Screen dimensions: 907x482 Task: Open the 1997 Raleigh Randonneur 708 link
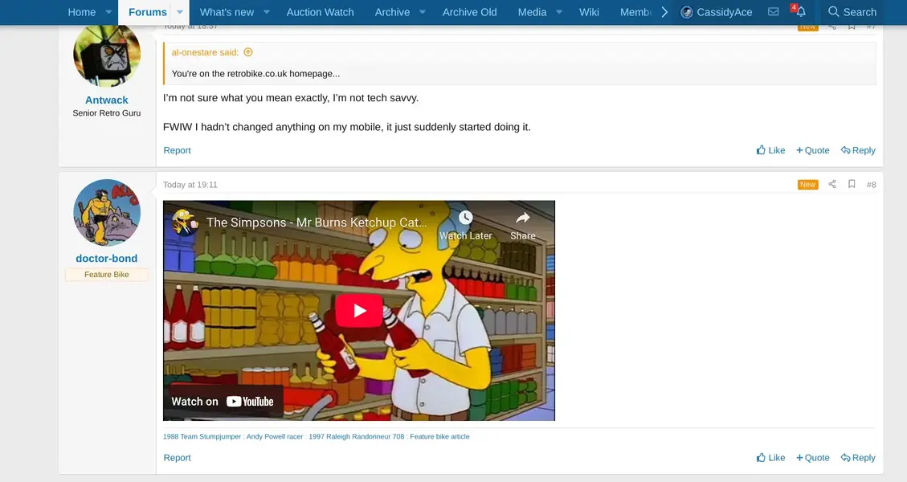357,437
